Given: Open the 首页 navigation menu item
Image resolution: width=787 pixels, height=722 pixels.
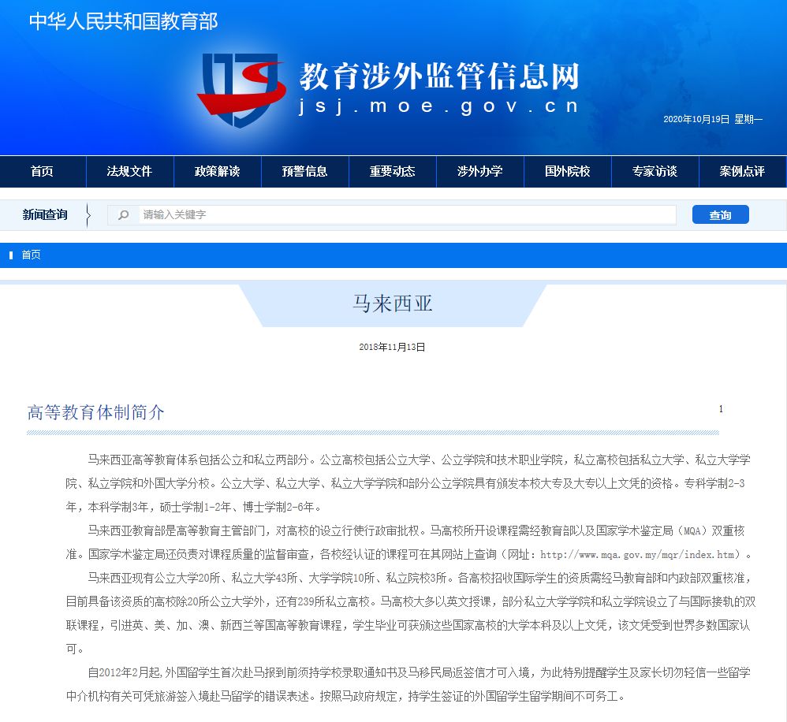Looking at the screenshot, I should (42, 172).
